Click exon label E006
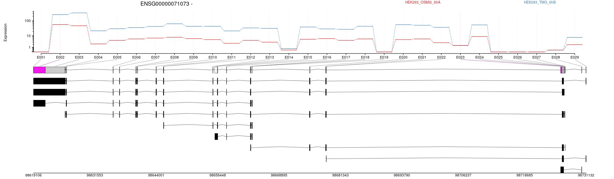The height and width of the screenshot is (179, 614). [x=136, y=57]
